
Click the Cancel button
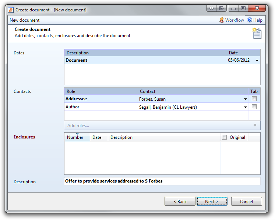point(246,201)
